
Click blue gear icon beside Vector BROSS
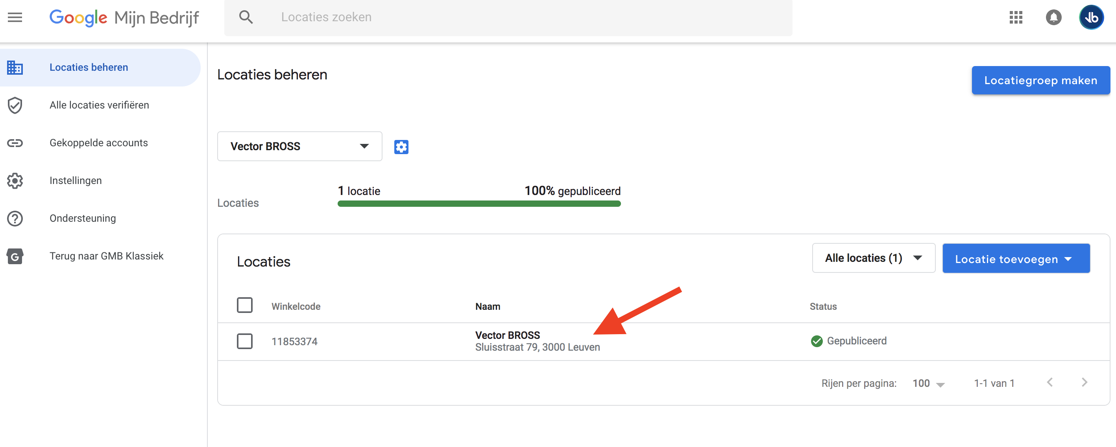click(x=401, y=147)
